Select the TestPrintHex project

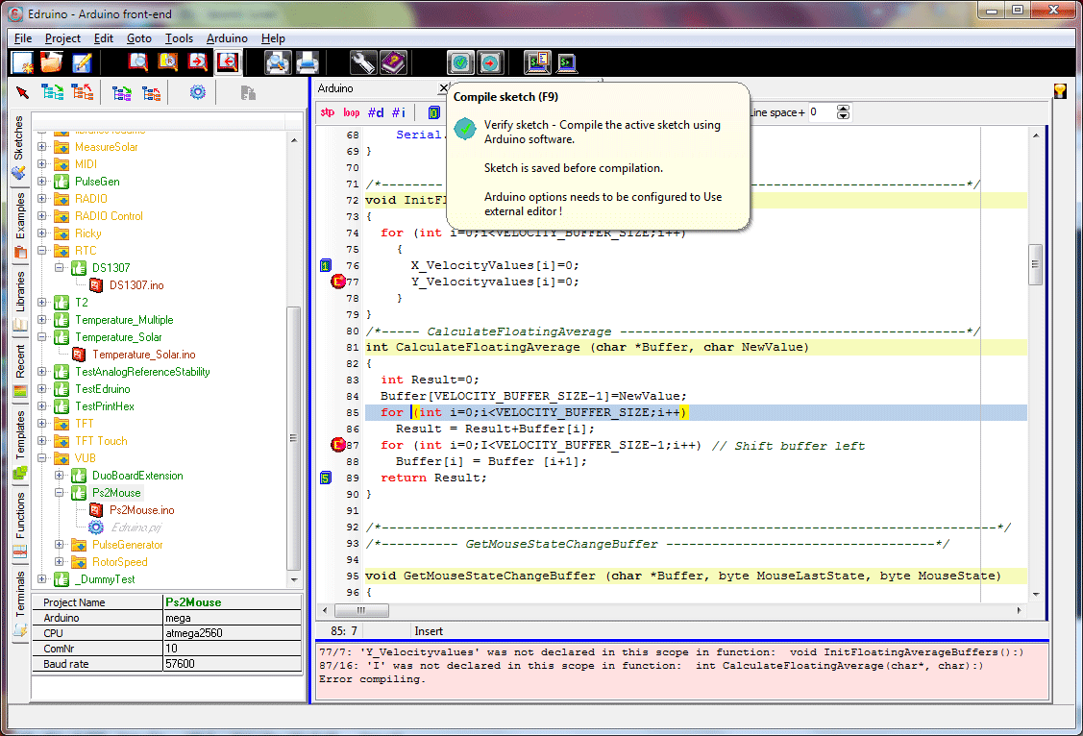click(105, 406)
